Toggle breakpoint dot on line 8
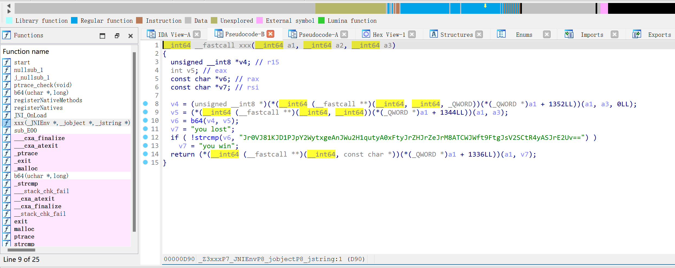Screen dimensions: 675x268 (146, 104)
